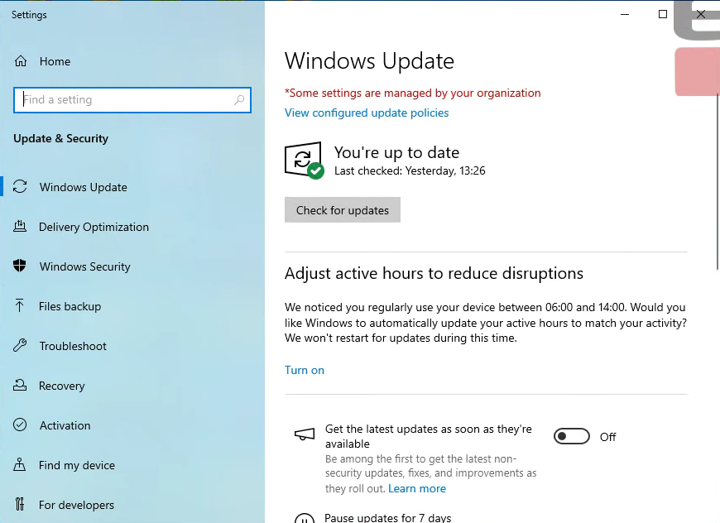Enable get latest updates toggle
The width and height of the screenshot is (720, 523).
coord(571,437)
